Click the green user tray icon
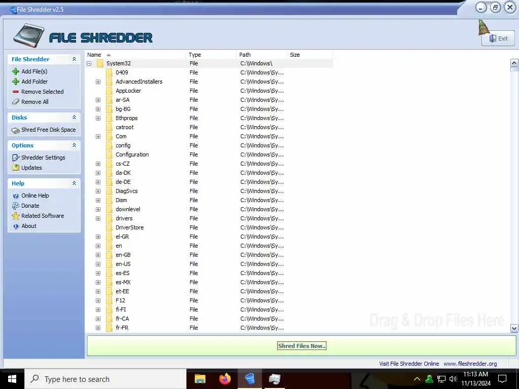Viewport: 519px width, 389px height. [x=429, y=379]
